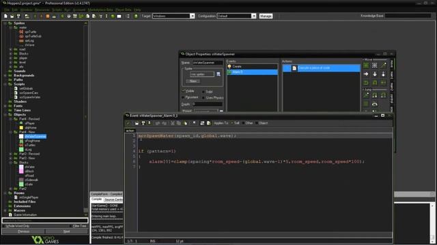Click Previous search result button
Image resolution: width=437 pixels, height=245 pixels.
[23, 231]
